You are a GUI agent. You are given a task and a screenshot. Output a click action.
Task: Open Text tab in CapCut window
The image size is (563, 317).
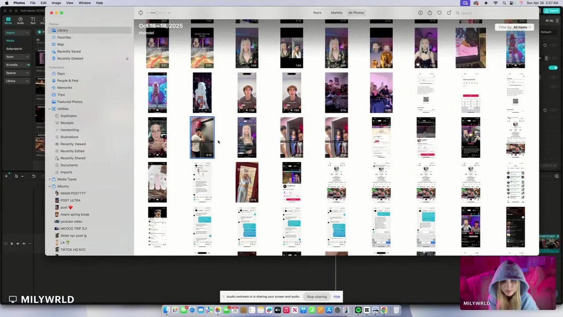pos(33,21)
